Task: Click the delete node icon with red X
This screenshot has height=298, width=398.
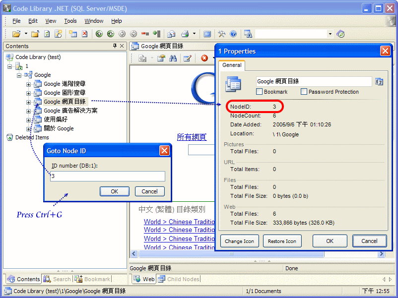Action: [84, 34]
